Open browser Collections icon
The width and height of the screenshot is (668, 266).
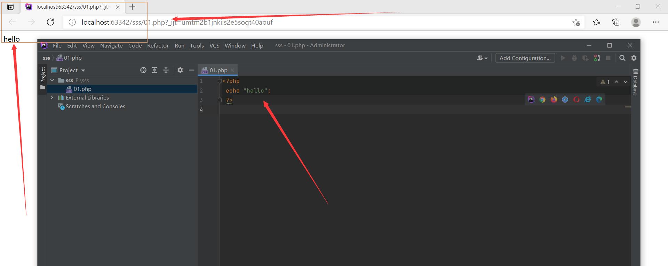tap(616, 22)
